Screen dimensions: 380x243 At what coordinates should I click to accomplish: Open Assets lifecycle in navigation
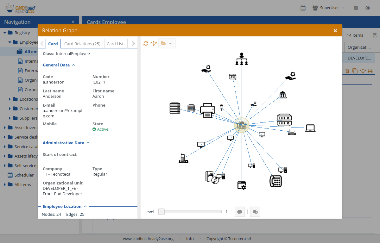click(26, 156)
